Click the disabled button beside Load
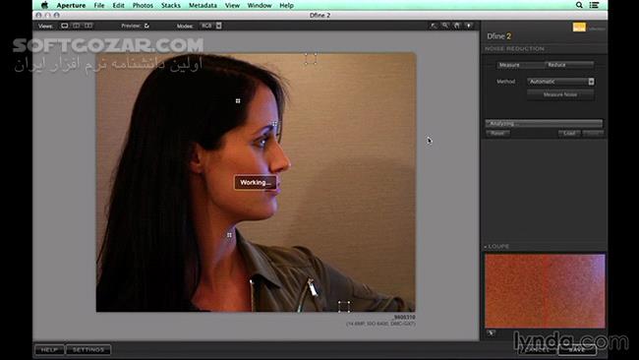This screenshot has height=360, width=639. click(x=593, y=134)
